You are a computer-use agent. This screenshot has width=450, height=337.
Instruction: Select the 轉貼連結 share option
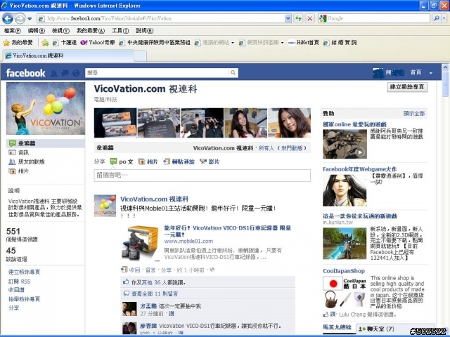179,161
